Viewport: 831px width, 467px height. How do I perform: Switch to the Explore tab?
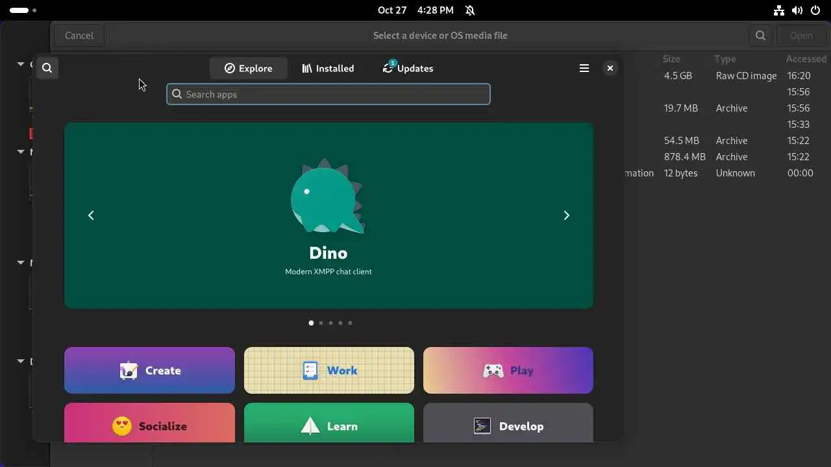tap(248, 68)
